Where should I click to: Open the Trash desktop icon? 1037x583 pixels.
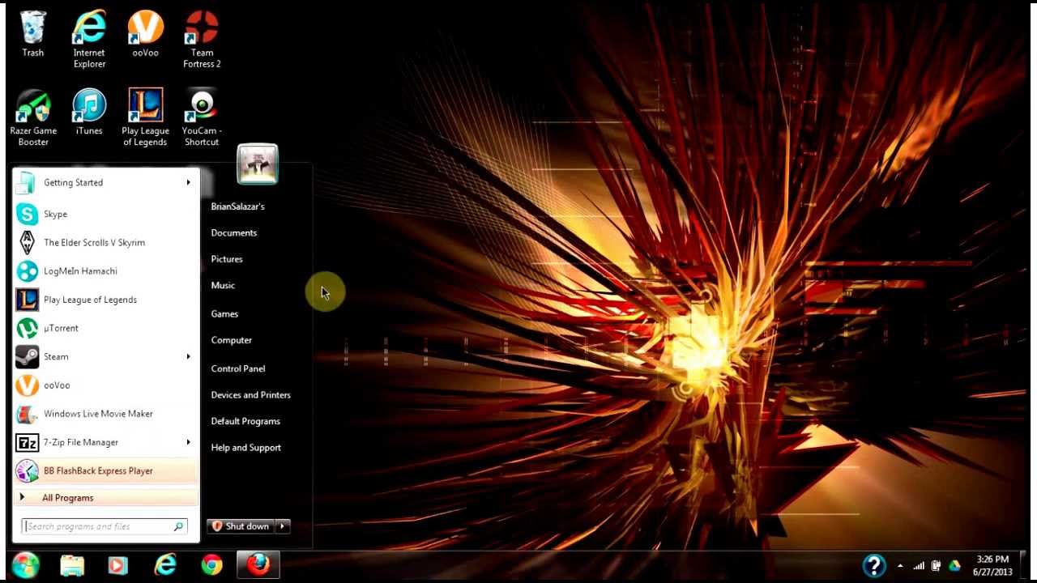click(x=33, y=34)
